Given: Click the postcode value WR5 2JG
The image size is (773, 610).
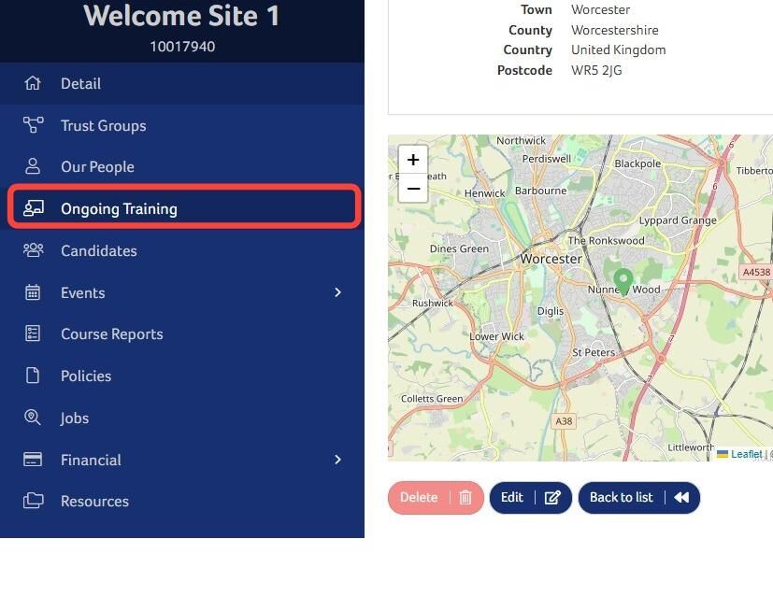Looking at the screenshot, I should [596, 70].
